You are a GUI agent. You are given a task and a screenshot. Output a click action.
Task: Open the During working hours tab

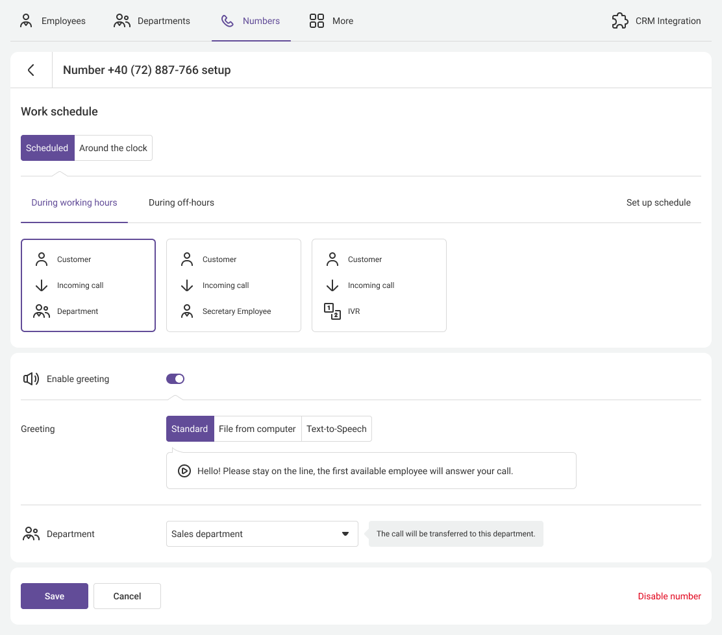coord(74,202)
